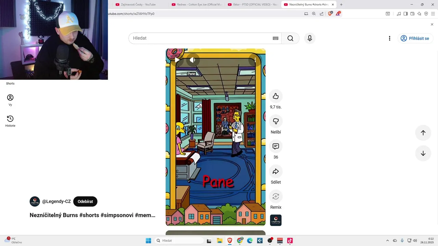
Task: Open the comments with 36 replies
Action: click(276, 146)
